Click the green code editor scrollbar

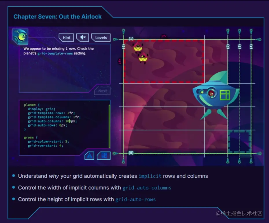(x=109, y=126)
